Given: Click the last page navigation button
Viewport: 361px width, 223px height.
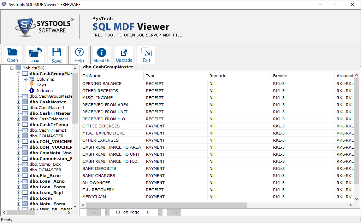Looking at the screenshot, I should coord(174,212).
